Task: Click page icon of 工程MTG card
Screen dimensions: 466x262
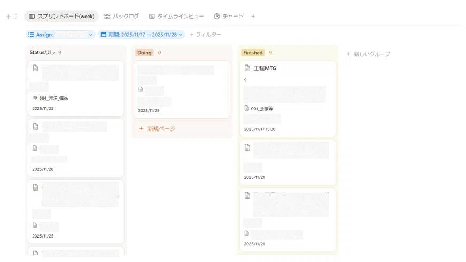Action: [247, 68]
